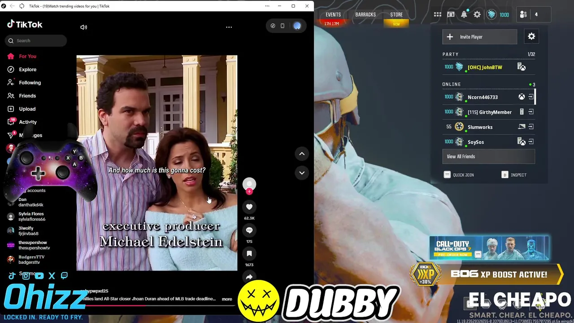Open game settings gear in the top bar
Viewport: 574px width, 323px height.
477,14
